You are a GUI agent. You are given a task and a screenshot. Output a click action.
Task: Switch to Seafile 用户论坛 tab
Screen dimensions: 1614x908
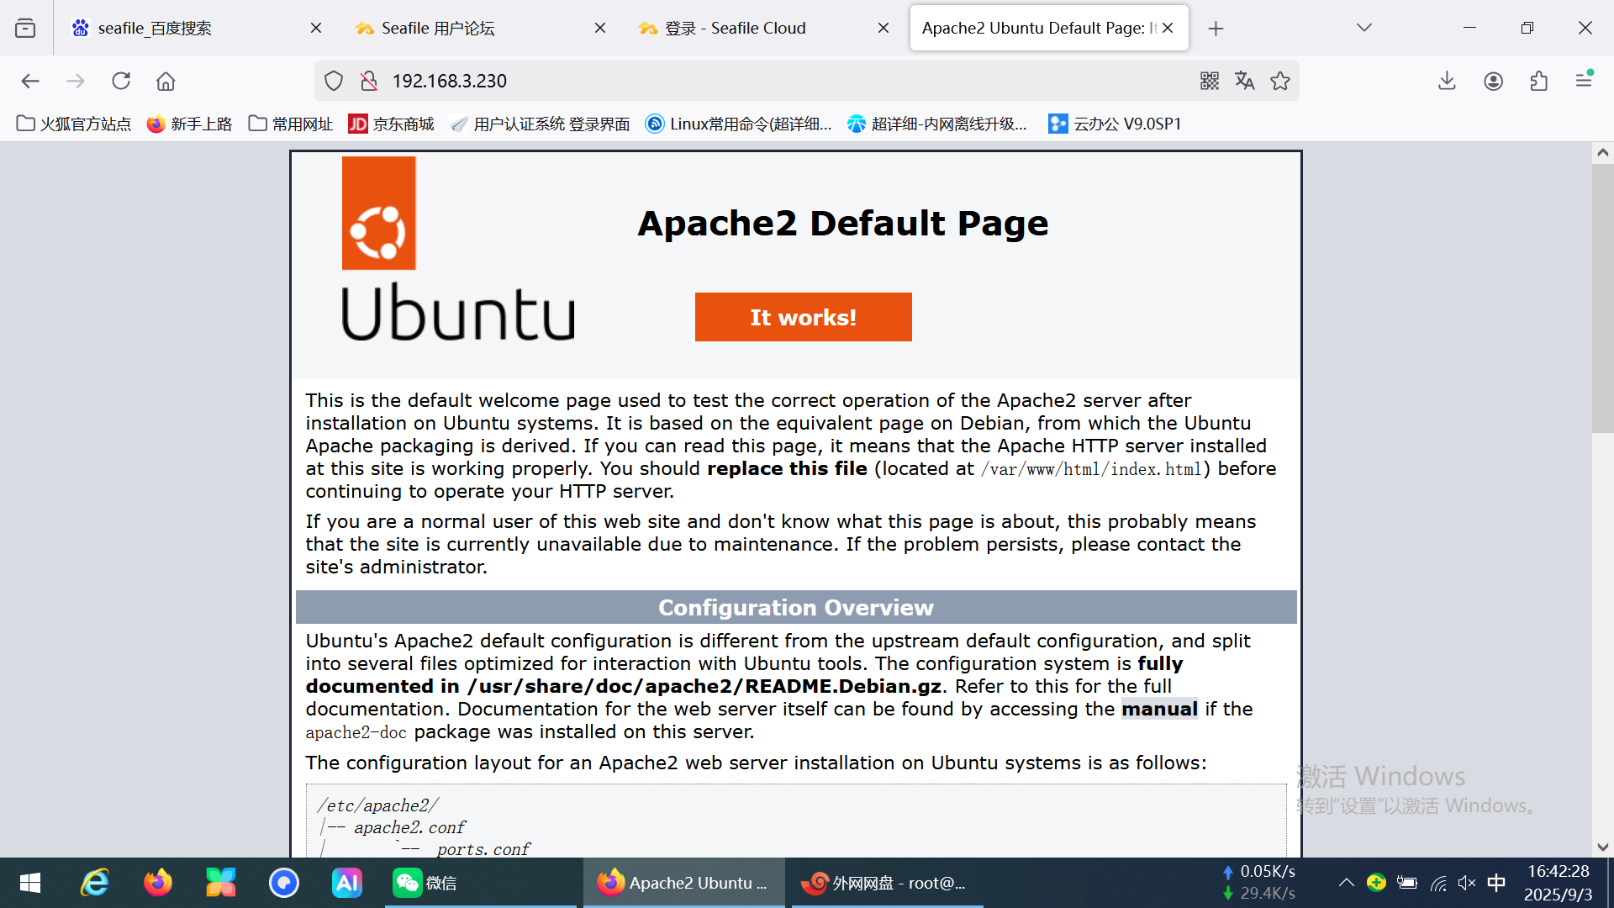coord(477,28)
